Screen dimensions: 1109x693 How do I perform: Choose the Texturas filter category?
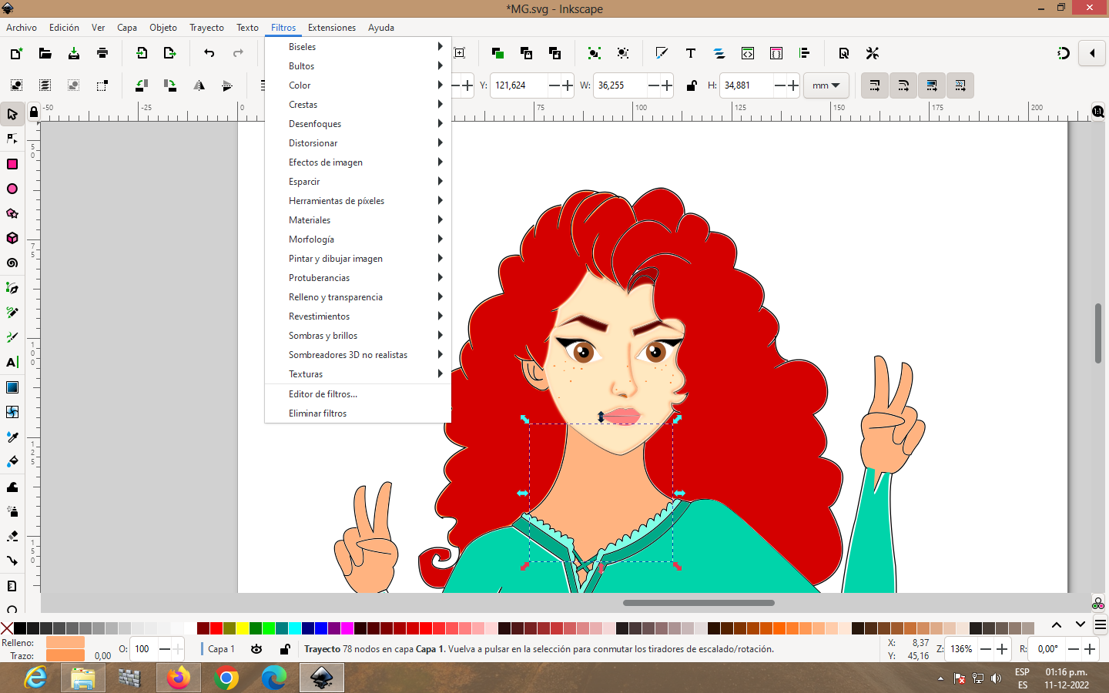pos(357,374)
